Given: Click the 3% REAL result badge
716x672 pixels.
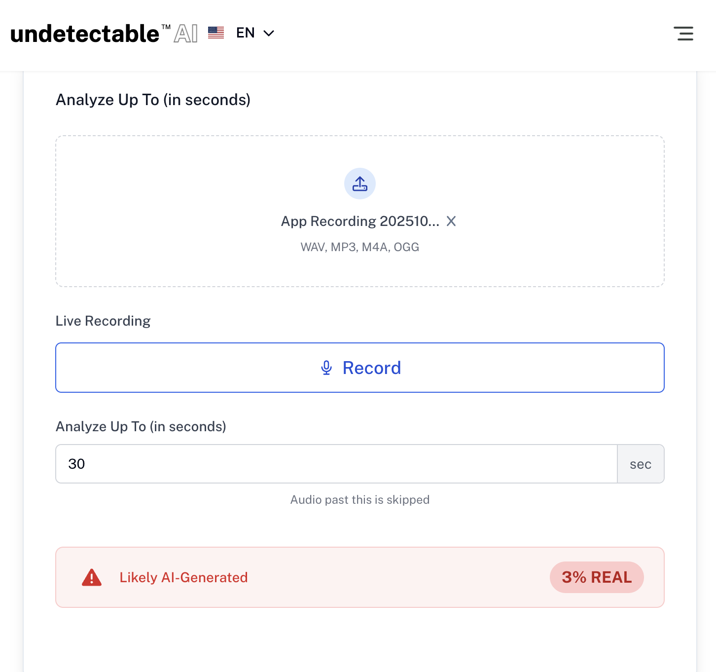Looking at the screenshot, I should pos(597,577).
